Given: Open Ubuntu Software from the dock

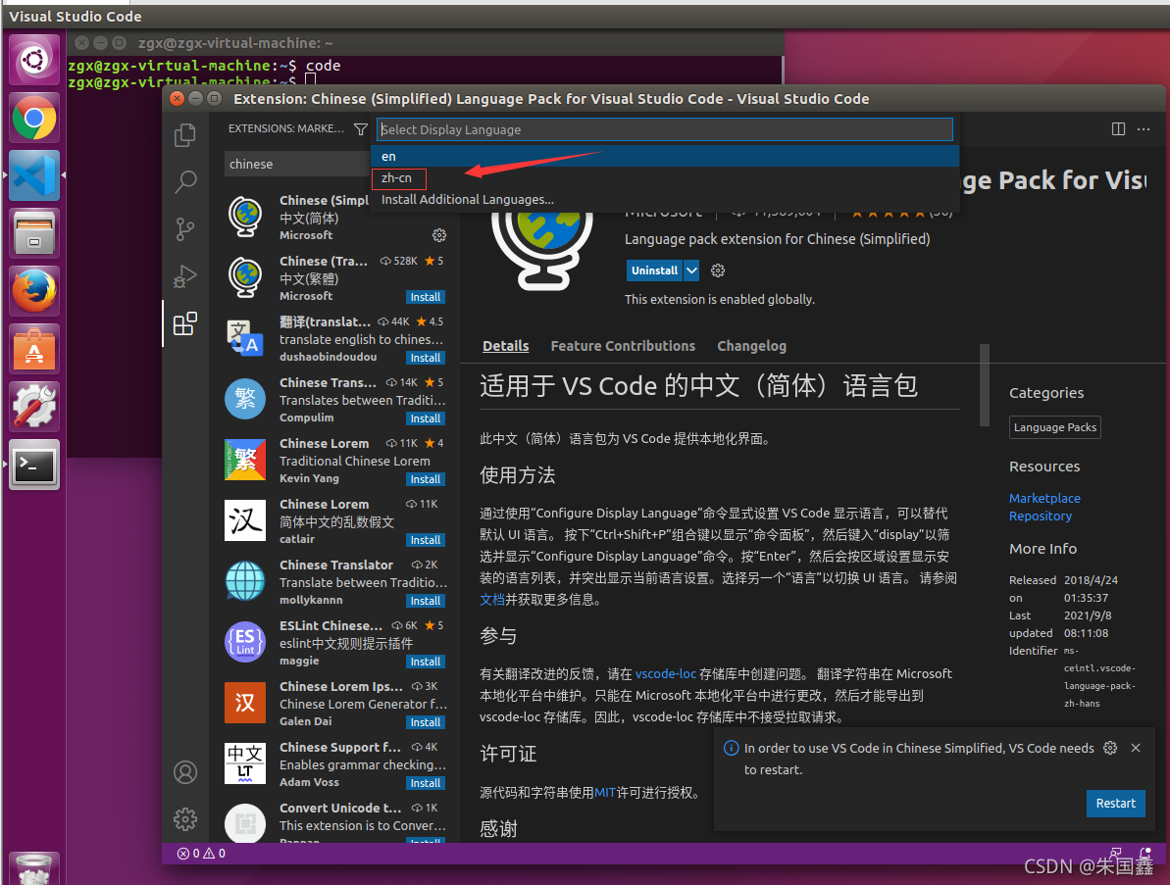Looking at the screenshot, I should click(x=34, y=348).
